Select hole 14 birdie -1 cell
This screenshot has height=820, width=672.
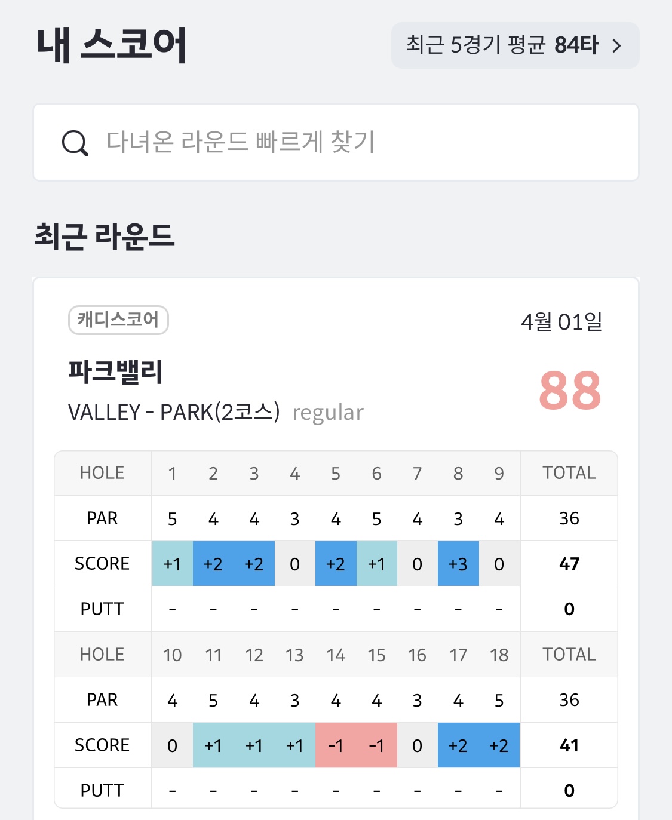[336, 745]
